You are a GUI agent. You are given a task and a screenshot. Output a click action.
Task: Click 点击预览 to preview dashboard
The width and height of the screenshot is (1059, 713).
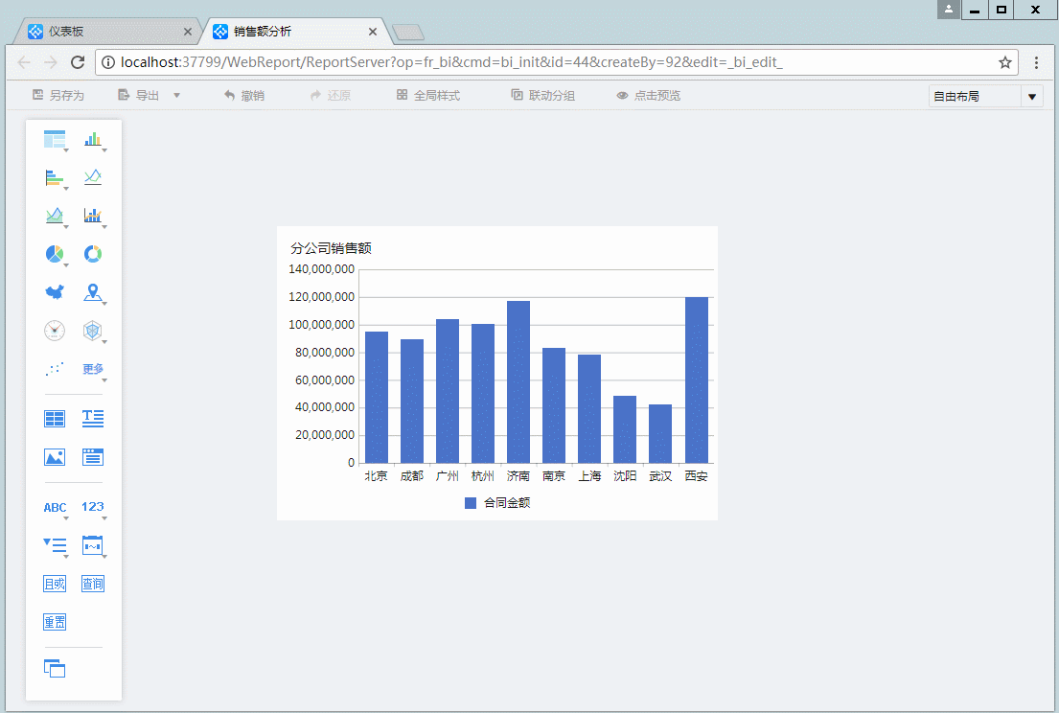click(649, 95)
